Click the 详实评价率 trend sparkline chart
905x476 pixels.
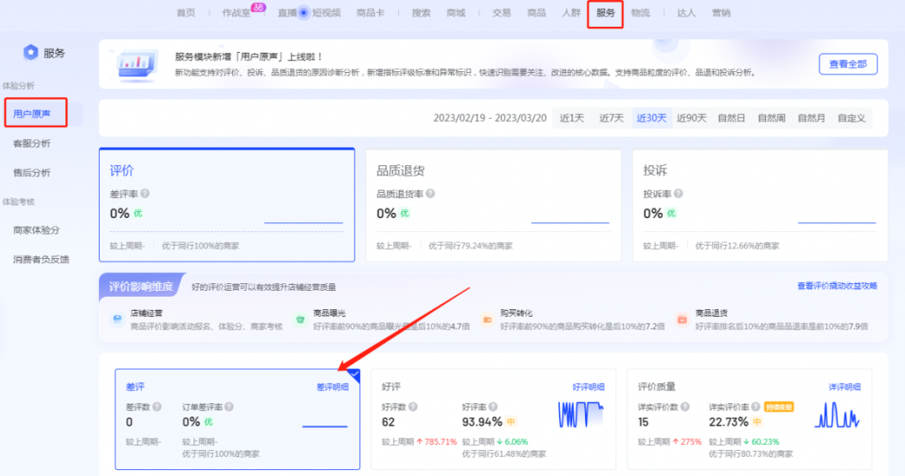point(837,414)
